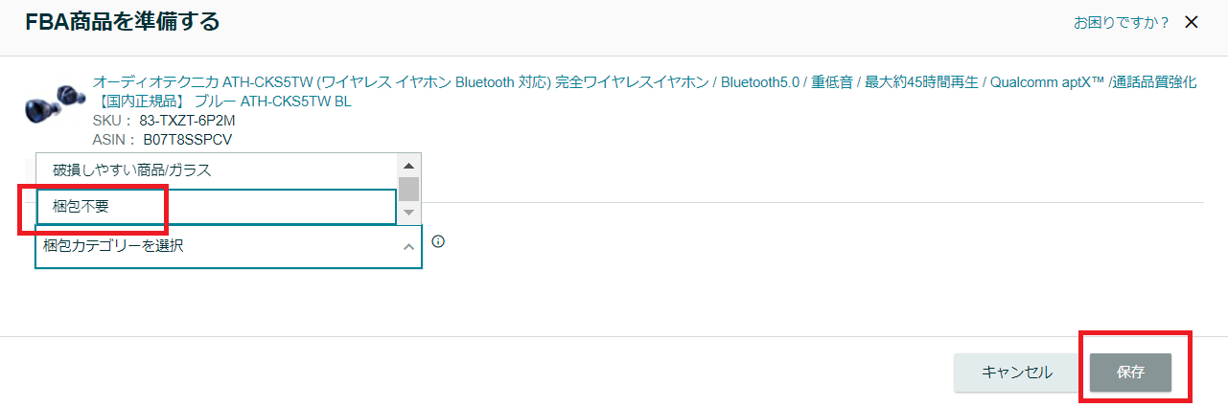
Task: Click the earphone product thumbnail image
Action: pos(50,103)
